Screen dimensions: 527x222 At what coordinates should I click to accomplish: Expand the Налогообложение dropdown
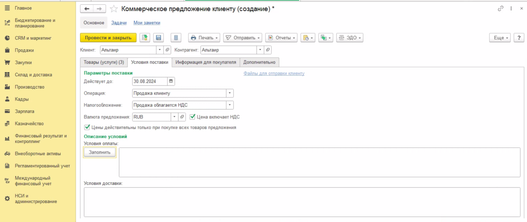(230, 105)
